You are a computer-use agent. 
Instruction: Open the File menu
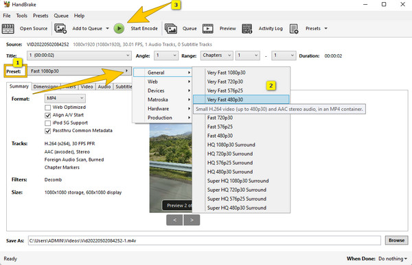coord(7,16)
